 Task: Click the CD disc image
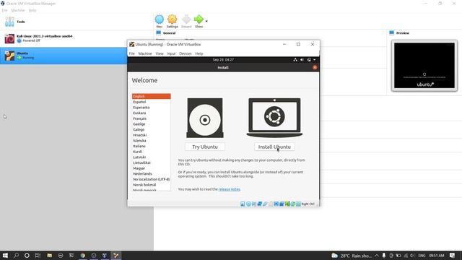[205, 118]
